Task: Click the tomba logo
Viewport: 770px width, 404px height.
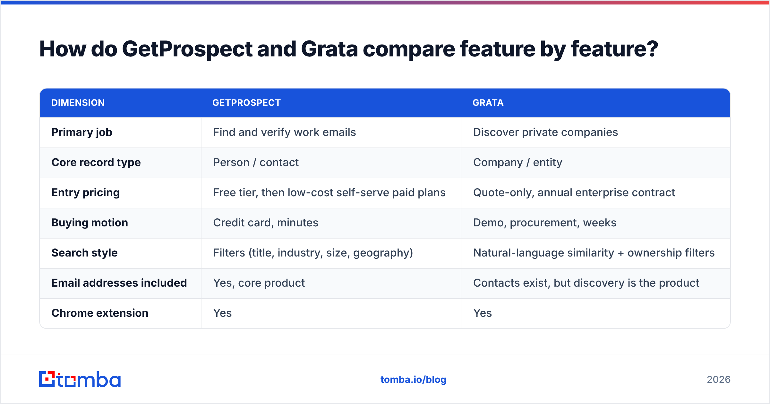Action: coord(80,379)
